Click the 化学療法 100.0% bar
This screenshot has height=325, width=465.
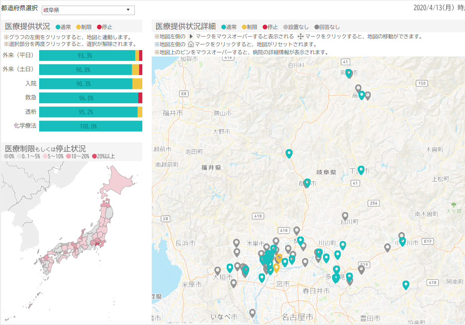pos(90,126)
